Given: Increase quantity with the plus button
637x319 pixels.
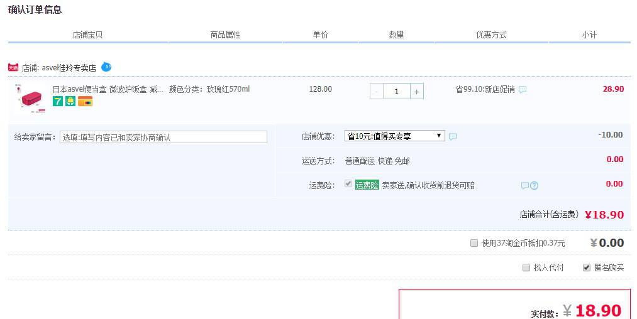Looking at the screenshot, I should click(417, 91).
